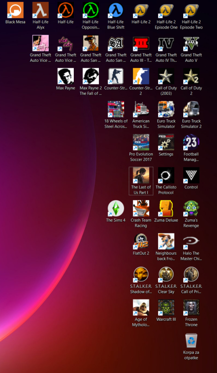Click the orange Half-Life shortcut icon
This screenshot has height=373, width=217.
pyautogui.click(x=66, y=10)
